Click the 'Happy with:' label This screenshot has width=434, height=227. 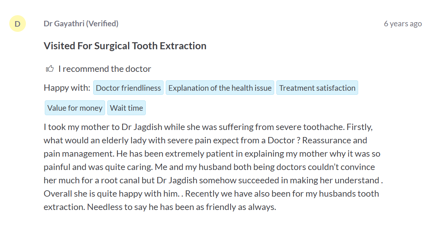[67, 88]
